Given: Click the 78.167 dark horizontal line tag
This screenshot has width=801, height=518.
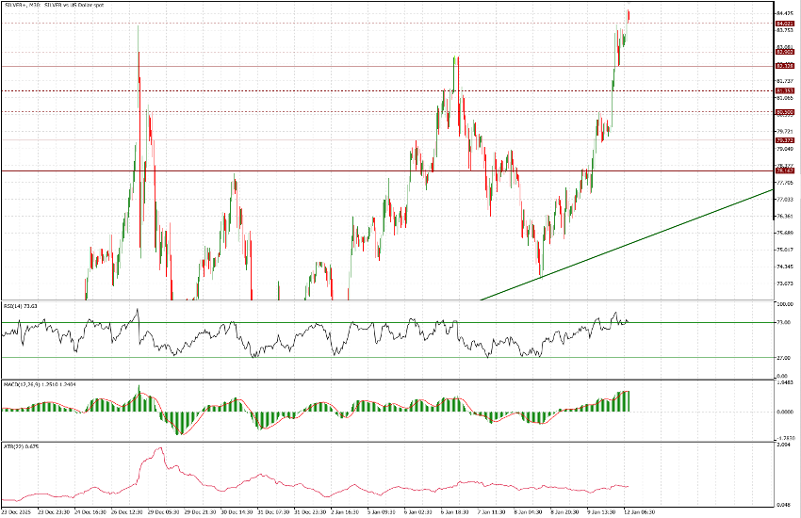Looking at the screenshot, I should 782,170.
